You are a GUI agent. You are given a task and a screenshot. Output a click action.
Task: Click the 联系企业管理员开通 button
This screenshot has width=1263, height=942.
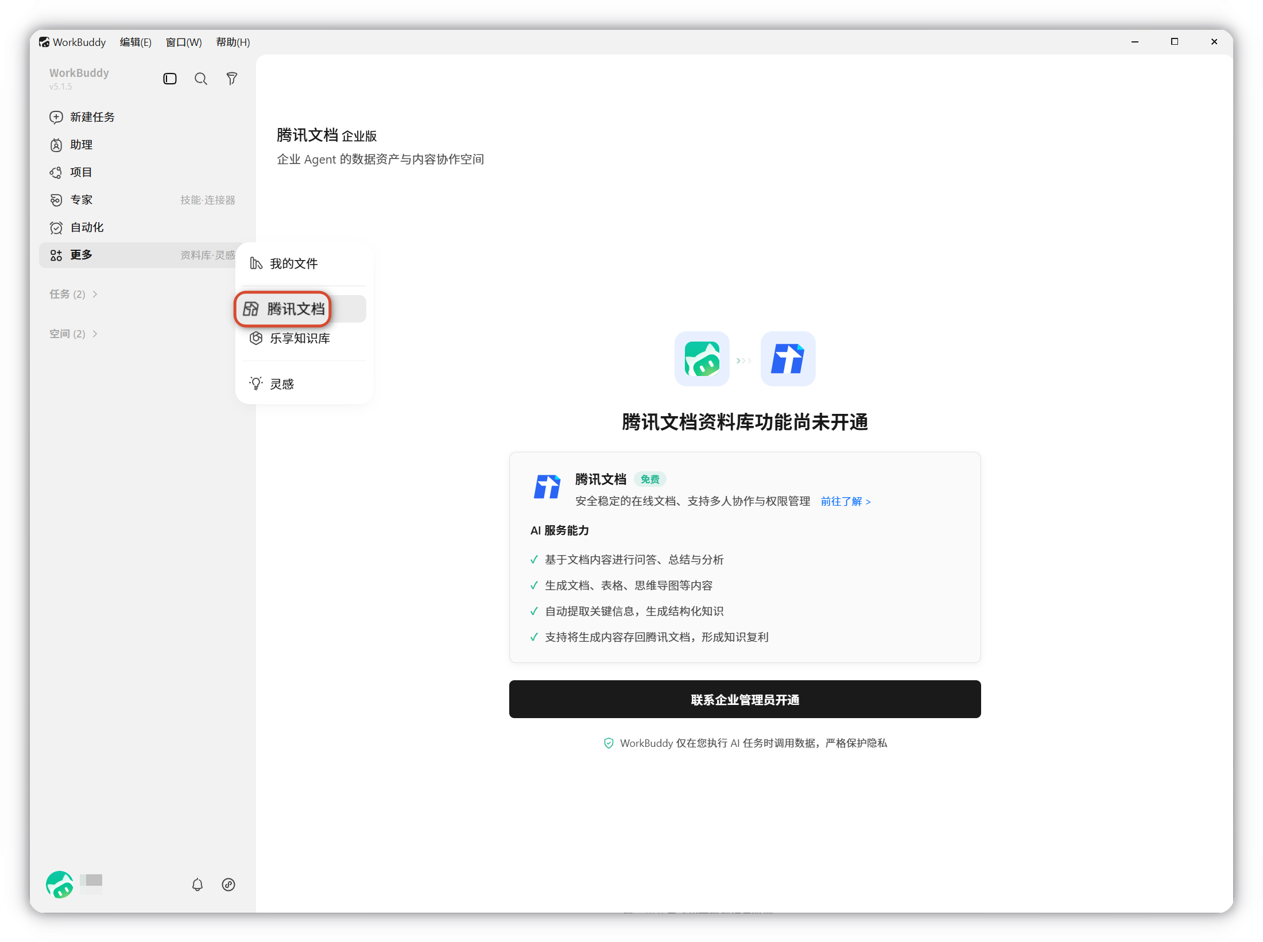[x=745, y=699]
